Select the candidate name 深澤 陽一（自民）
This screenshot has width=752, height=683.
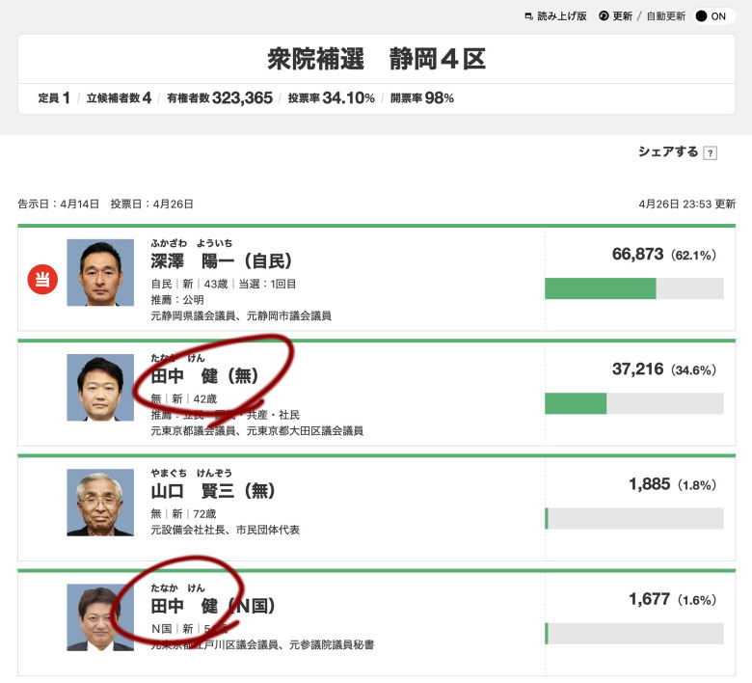(x=221, y=261)
